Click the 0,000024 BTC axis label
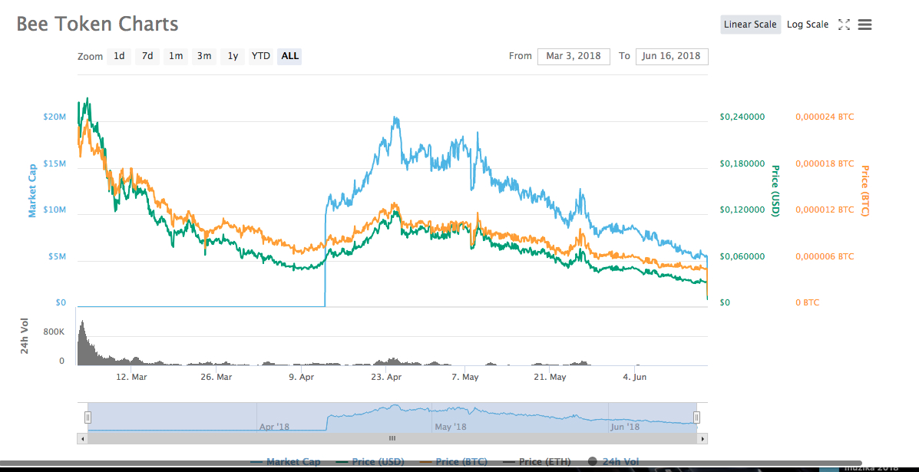The height and width of the screenshot is (472, 919). [825, 117]
